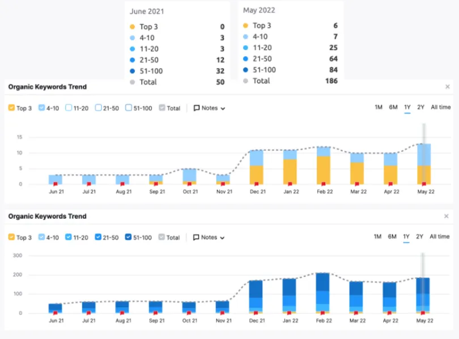Image resolution: width=459 pixels, height=339 pixels.
Task: Click the Oct 21 bar in upper chart
Action: (189, 176)
